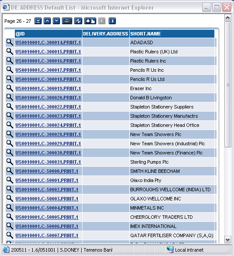Image resolution: width=234 pixels, height=256 pixels.
Task: Open link US0010001.C-300031.PRINT.1
Action: point(48,162)
